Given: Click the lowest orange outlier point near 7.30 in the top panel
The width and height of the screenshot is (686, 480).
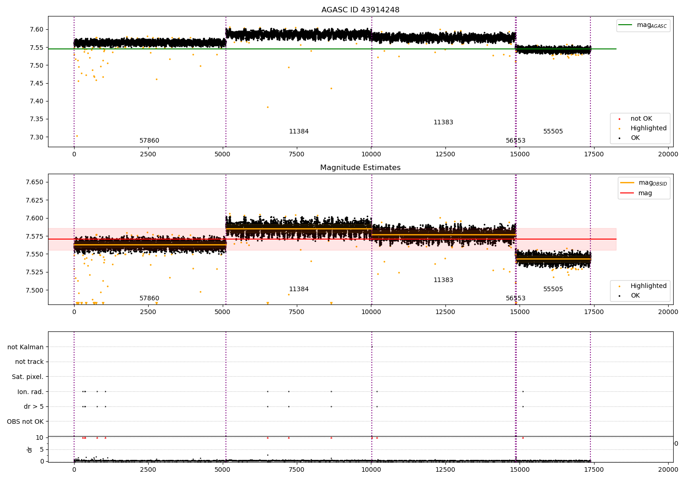Looking at the screenshot, I should tap(77, 136).
